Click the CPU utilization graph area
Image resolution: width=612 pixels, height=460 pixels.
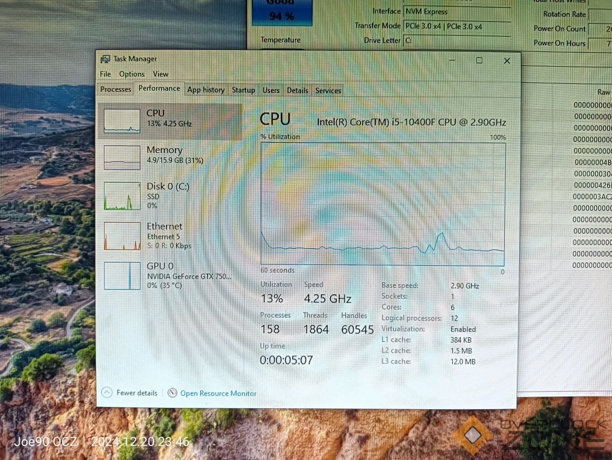click(x=383, y=204)
